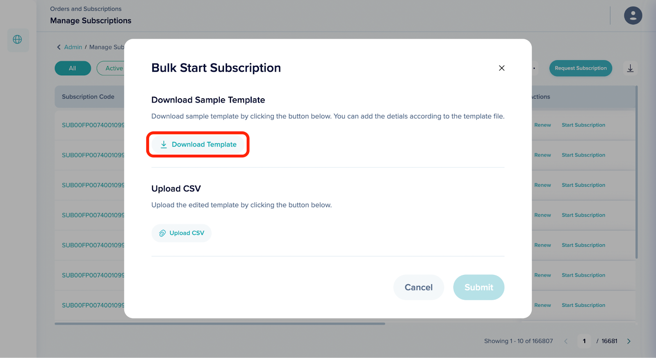Click the vertical scrollbar of the table
This screenshot has width=656, height=358.
[x=636, y=172]
